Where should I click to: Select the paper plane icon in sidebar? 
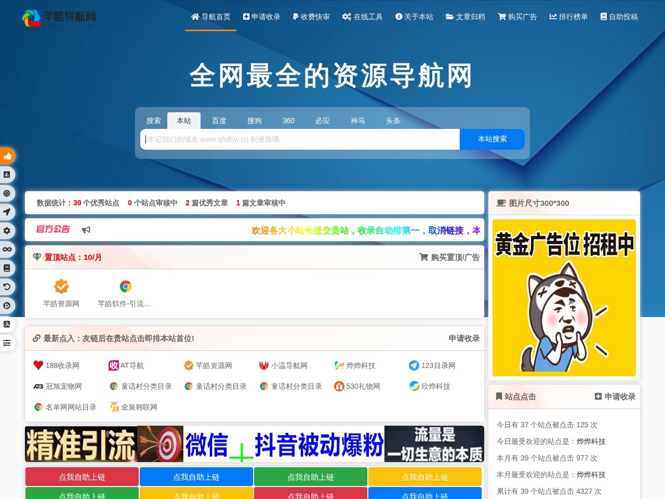pyautogui.click(x=7, y=212)
